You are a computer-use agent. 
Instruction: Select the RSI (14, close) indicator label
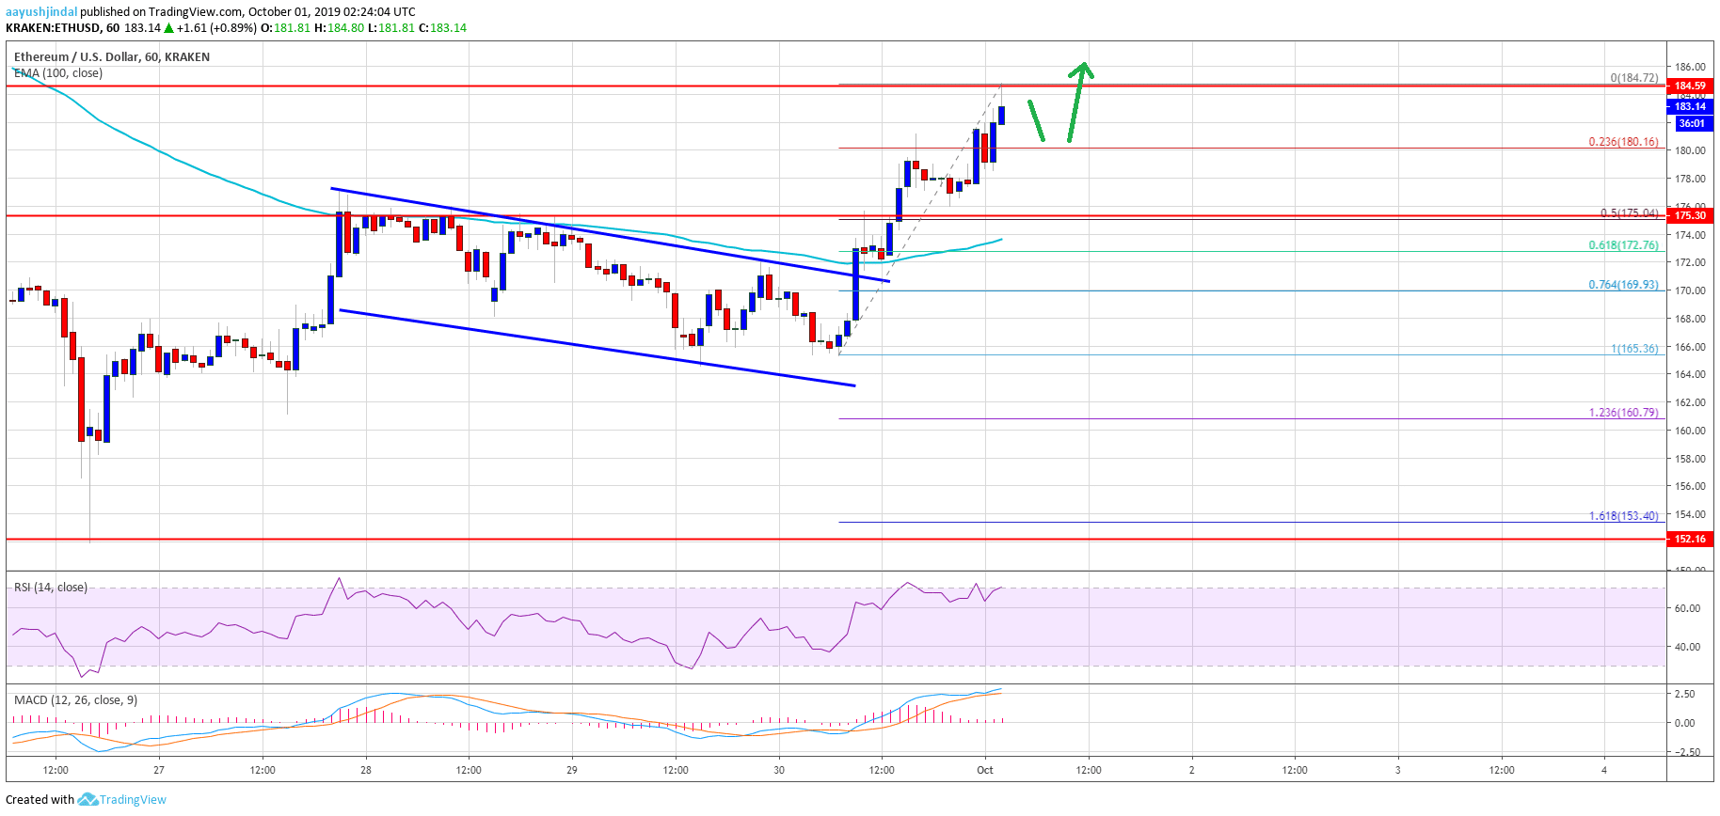point(51,588)
